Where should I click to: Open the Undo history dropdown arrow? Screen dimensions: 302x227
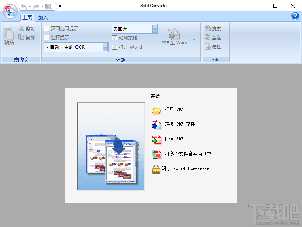30,7
